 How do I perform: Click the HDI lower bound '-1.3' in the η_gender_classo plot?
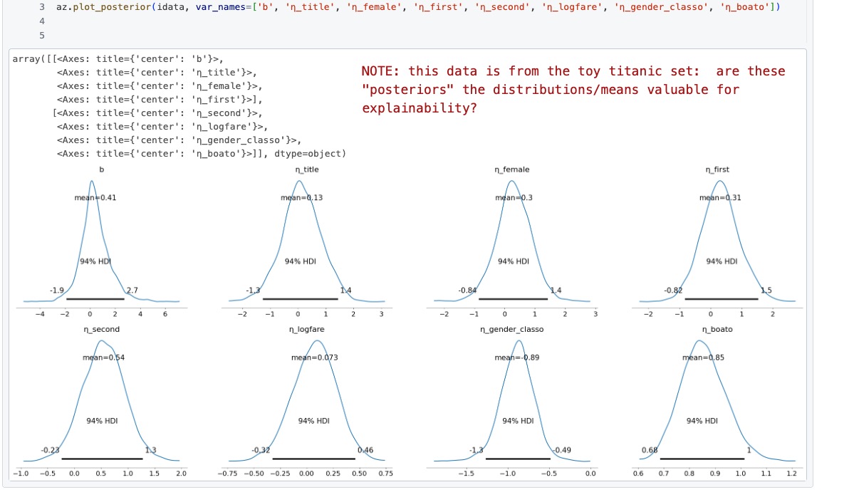(477, 450)
